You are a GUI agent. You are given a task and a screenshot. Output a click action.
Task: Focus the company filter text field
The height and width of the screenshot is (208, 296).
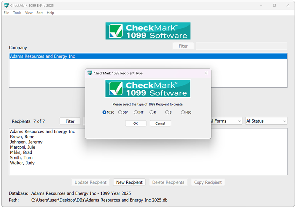(x=241, y=46)
